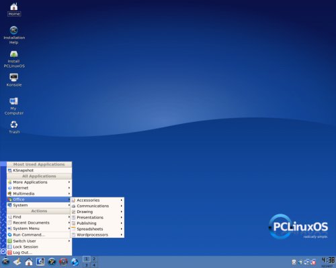The width and height of the screenshot is (336, 268).
Task: Open Accessories in the Office submenu
Action: pos(97,200)
